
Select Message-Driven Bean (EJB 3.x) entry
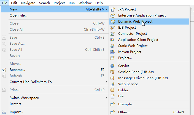pyautogui.click(x=149, y=78)
